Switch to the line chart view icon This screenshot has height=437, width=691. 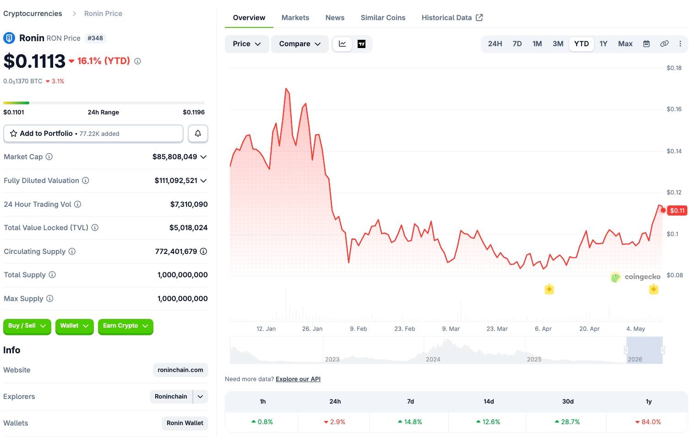coord(342,44)
